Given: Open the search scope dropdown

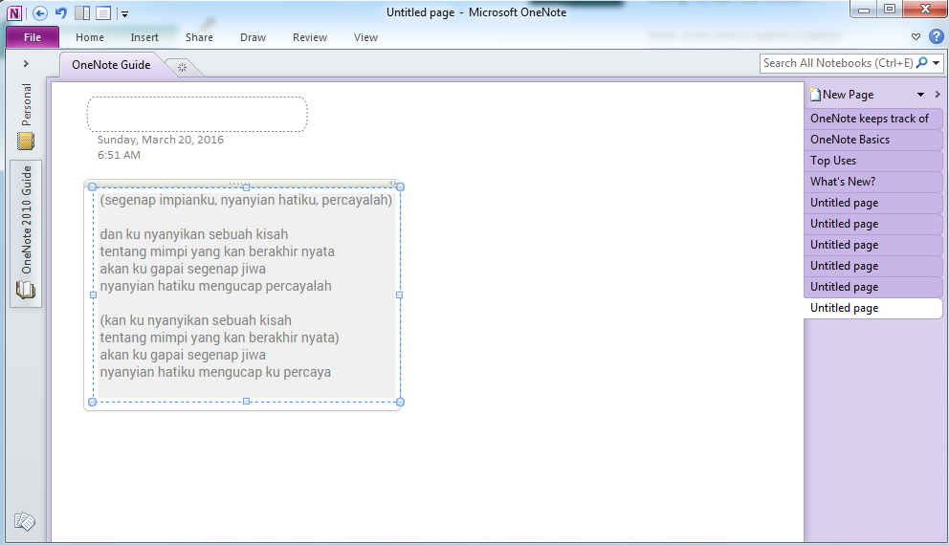Looking at the screenshot, I should pyautogui.click(x=937, y=63).
